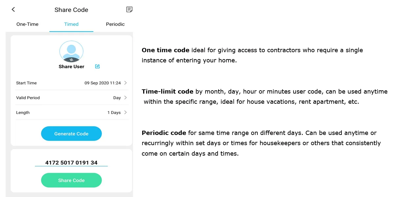394x197 pixels.
Task: Click the generated code 4172 5017 0191 34
Action: [x=71, y=163]
